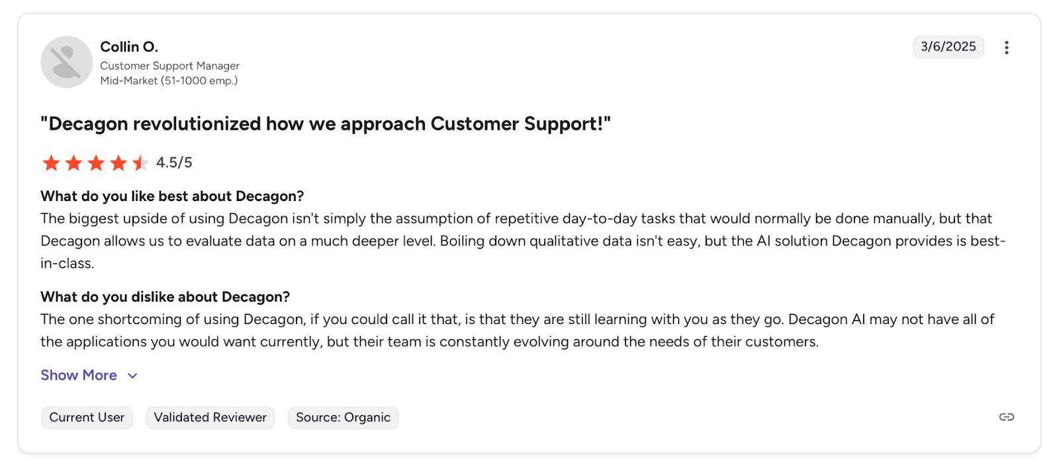Click the review title about Customer Support
Viewport: 1059px width, 459px height.
(x=325, y=124)
